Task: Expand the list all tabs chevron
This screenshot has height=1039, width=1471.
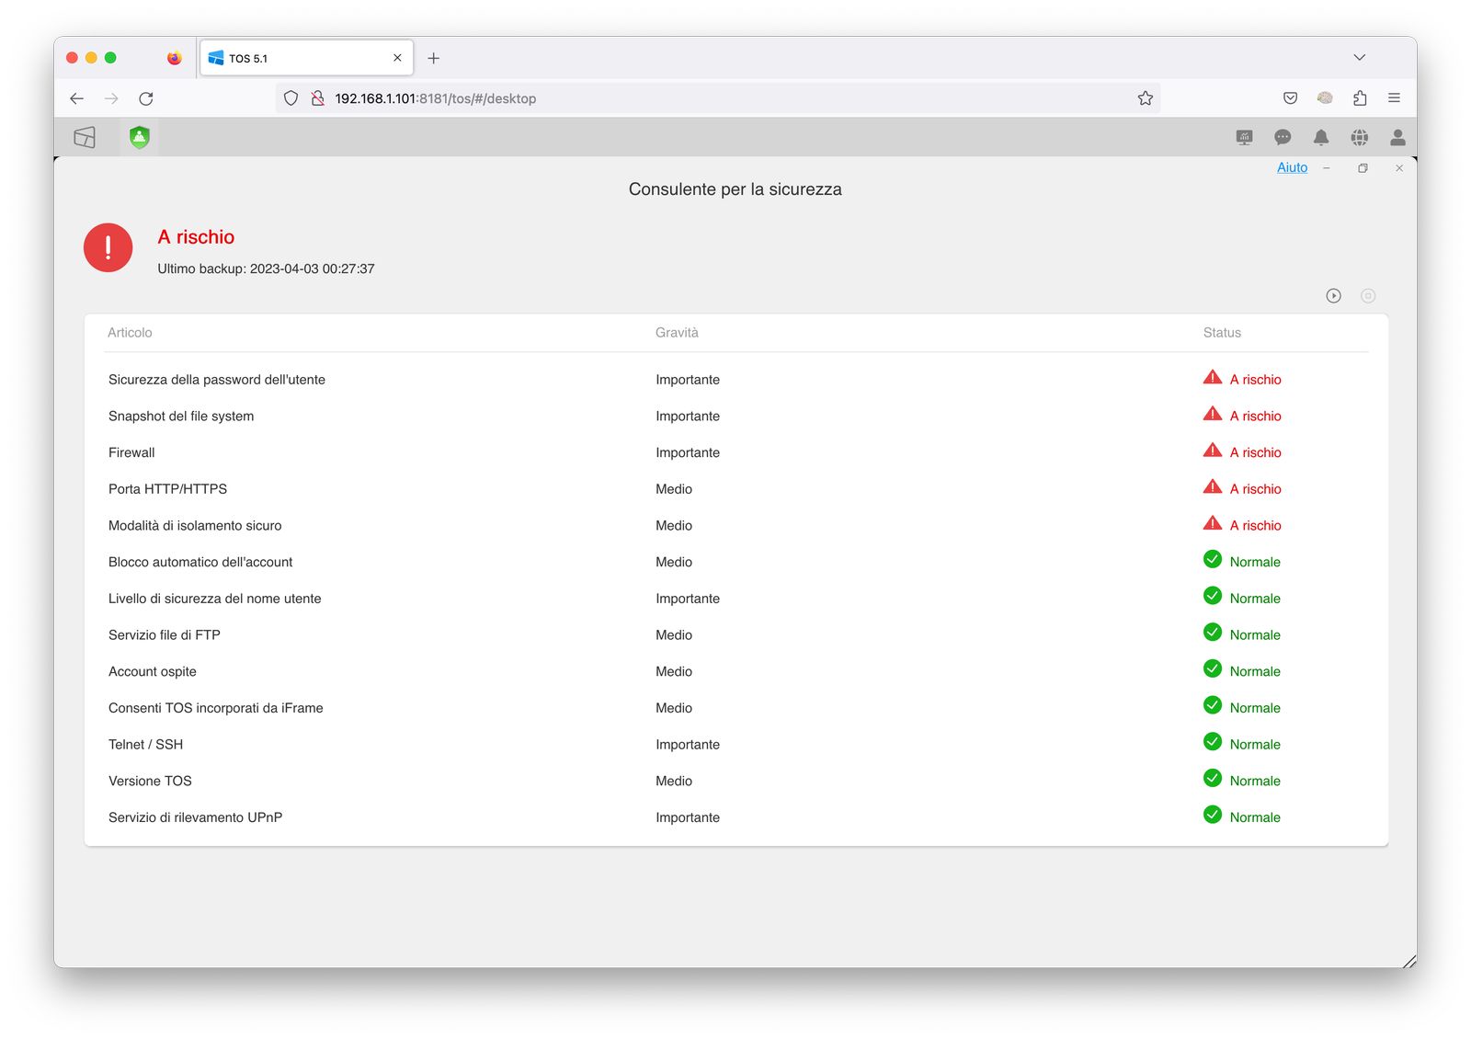Action: [1359, 58]
